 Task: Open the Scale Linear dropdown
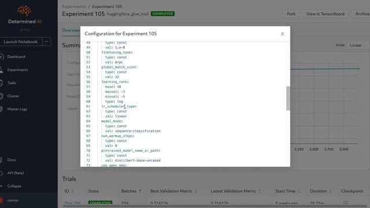pyautogui.click(x=358, y=45)
